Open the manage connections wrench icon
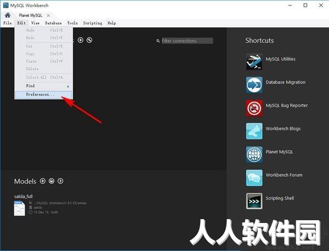This screenshot has width=329, height=251. click(x=89, y=40)
